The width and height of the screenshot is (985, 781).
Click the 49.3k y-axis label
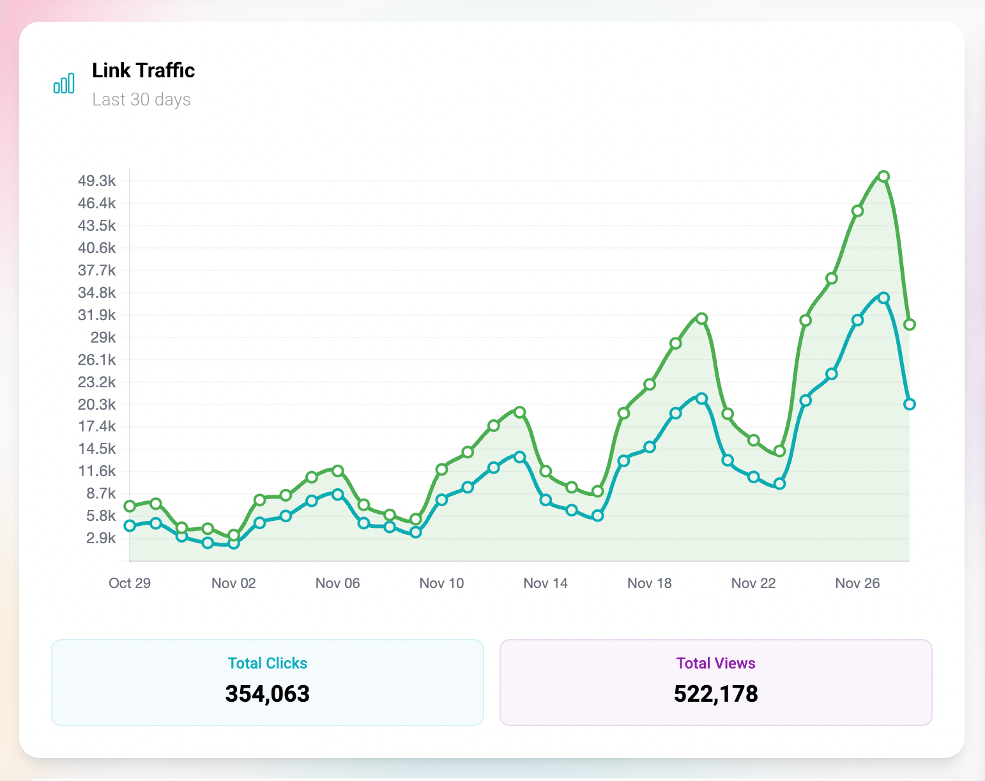click(x=96, y=181)
